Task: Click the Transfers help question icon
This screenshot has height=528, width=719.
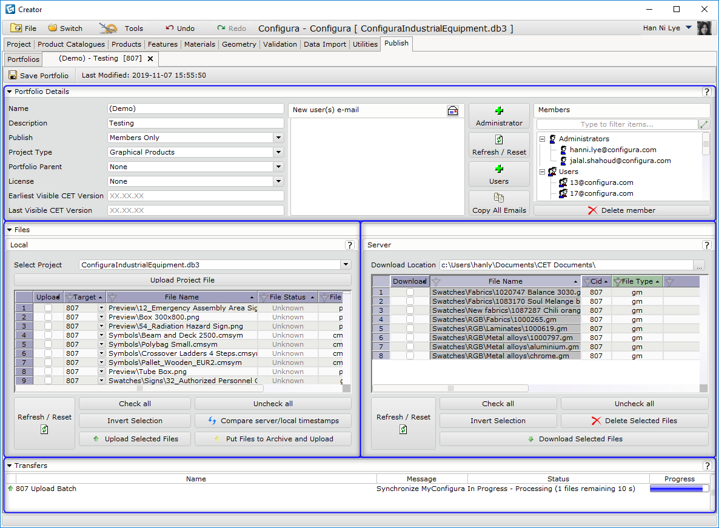Action: click(x=707, y=466)
